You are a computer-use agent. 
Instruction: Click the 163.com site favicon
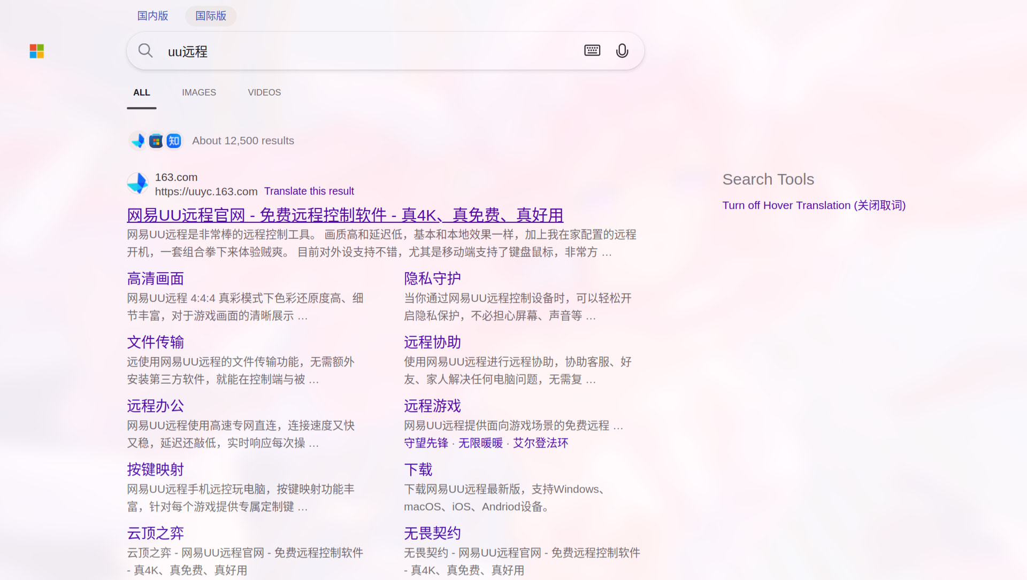tap(137, 183)
